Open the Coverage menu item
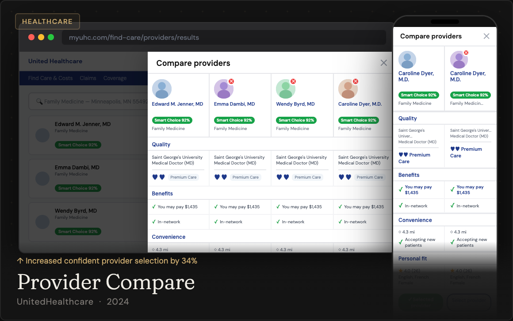The height and width of the screenshot is (321, 513). [x=115, y=78]
